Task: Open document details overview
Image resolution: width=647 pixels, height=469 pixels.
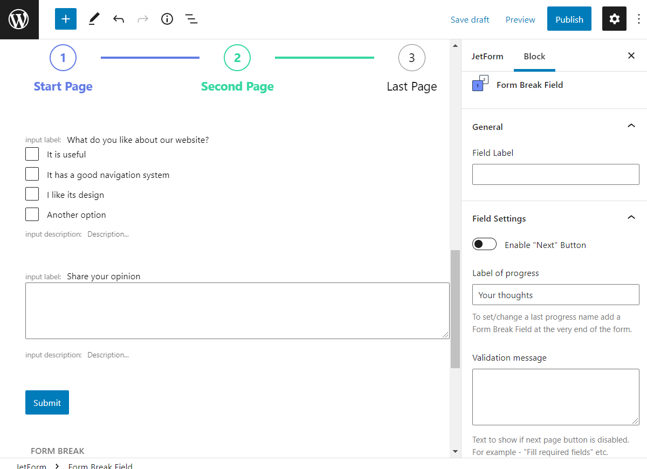Action: tap(167, 18)
